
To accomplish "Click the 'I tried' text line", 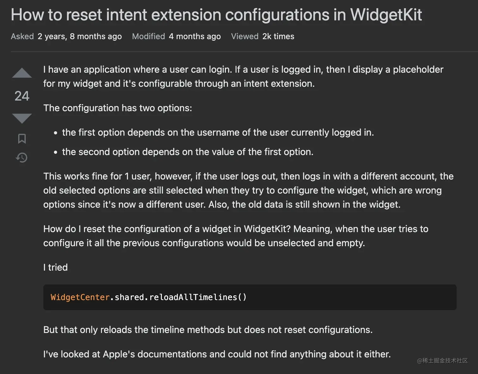I will pos(55,267).
